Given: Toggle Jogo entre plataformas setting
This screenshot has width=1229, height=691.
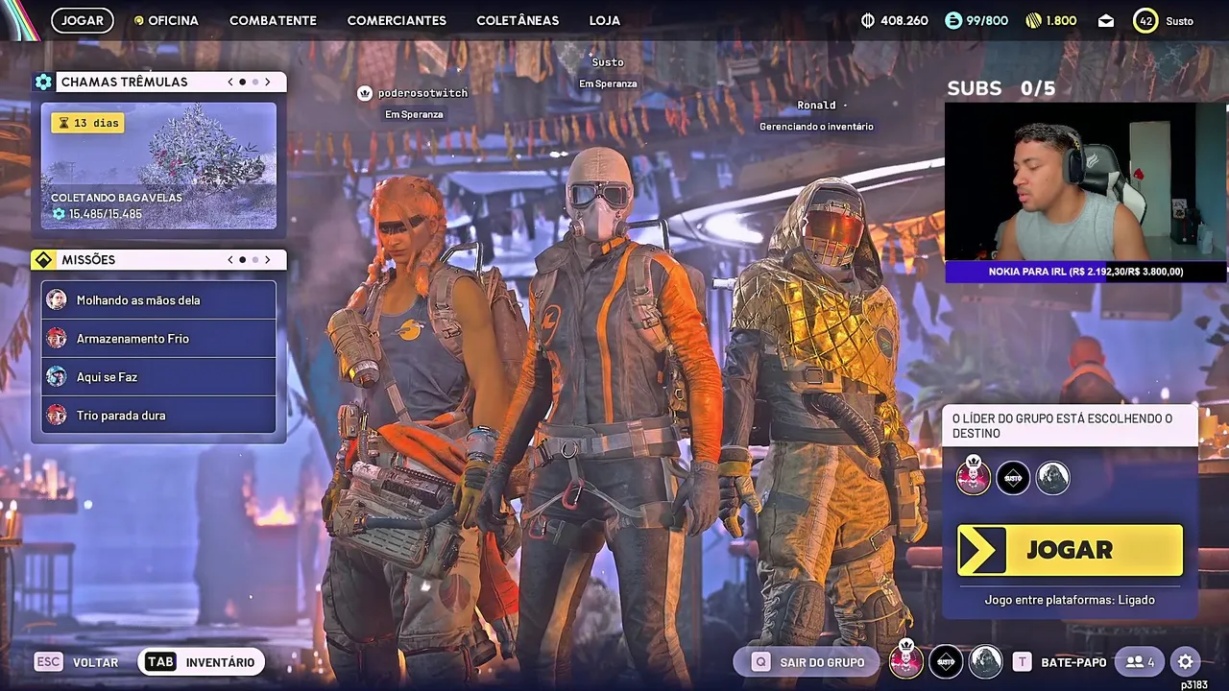Looking at the screenshot, I should (1070, 600).
